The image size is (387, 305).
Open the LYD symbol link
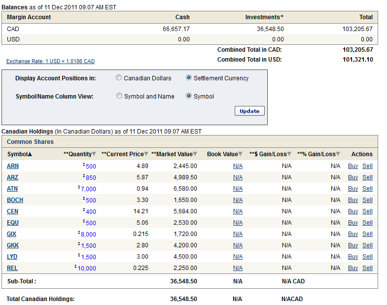pos(12,257)
